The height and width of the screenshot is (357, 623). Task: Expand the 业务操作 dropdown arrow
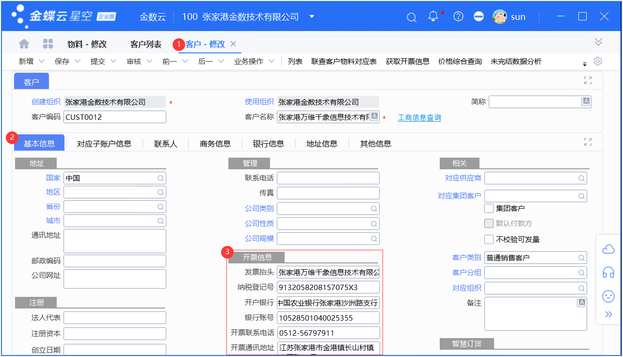coord(271,61)
